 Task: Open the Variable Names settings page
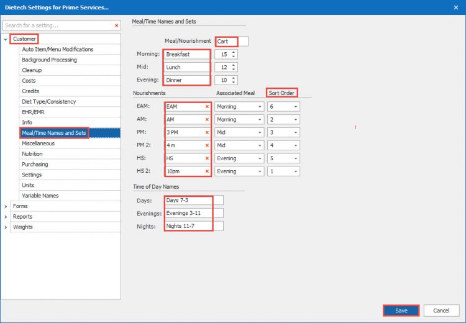[40, 196]
